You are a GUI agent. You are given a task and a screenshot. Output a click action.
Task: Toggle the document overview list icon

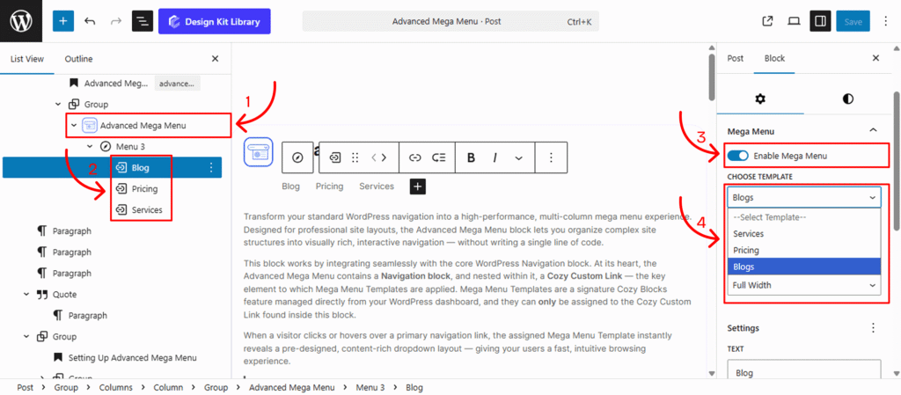pos(142,21)
